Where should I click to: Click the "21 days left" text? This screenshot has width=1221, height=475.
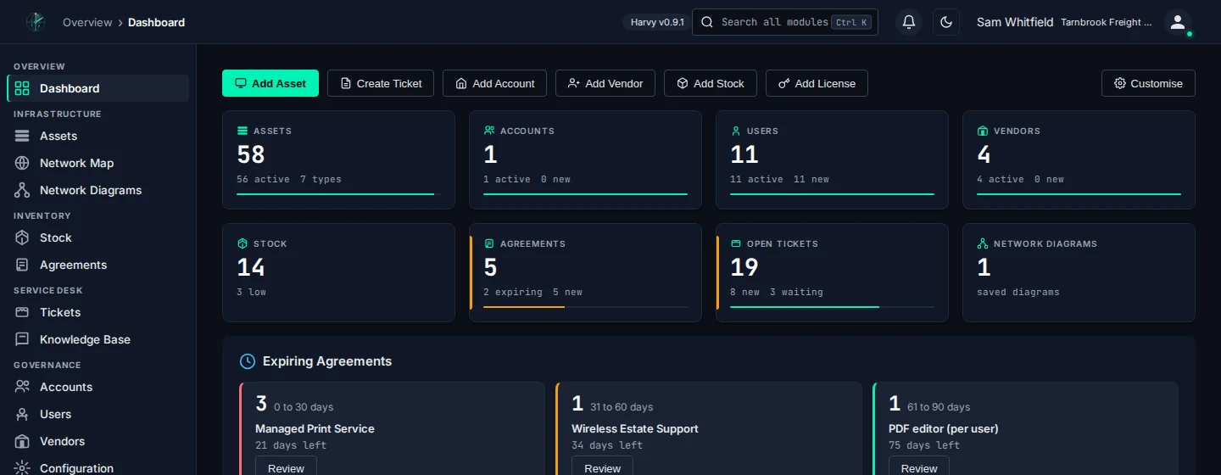pyautogui.click(x=291, y=445)
